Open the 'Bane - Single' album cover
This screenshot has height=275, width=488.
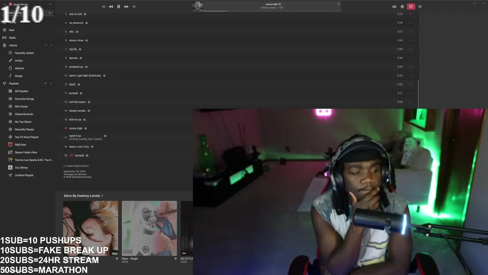pos(149,228)
